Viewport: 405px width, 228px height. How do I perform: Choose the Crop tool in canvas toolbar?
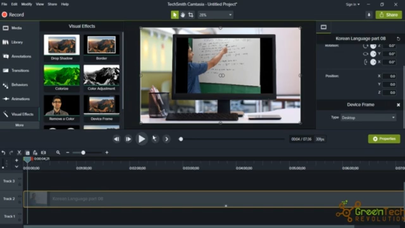click(x=190, y=15)
